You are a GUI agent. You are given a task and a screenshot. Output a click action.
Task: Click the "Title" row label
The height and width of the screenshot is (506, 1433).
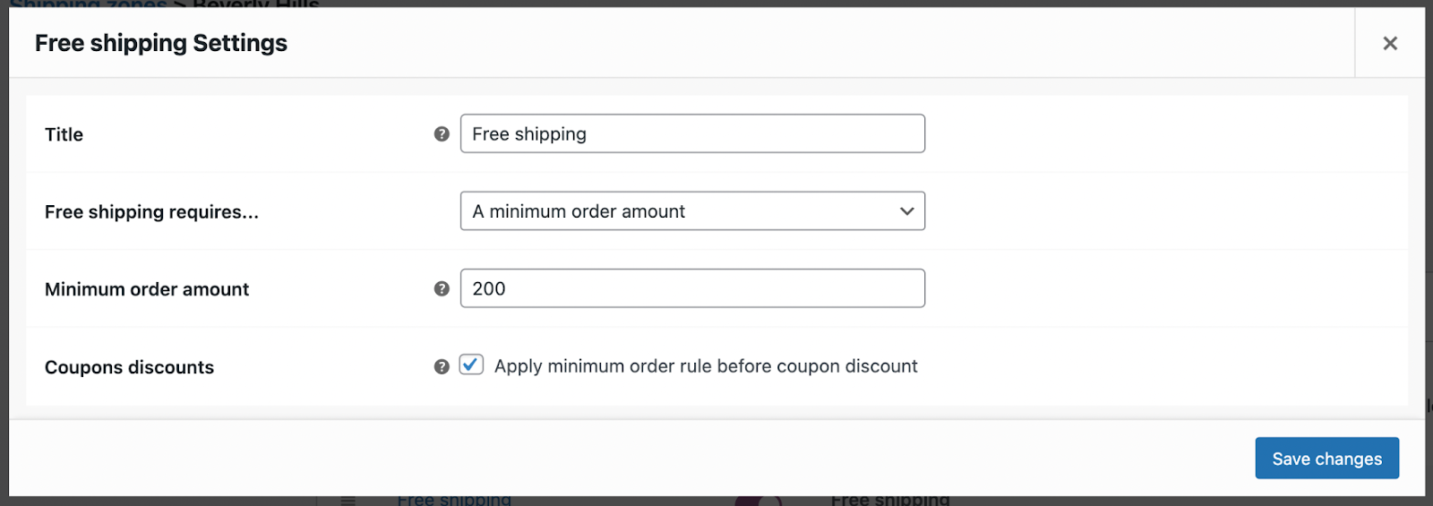coord(64,134)
